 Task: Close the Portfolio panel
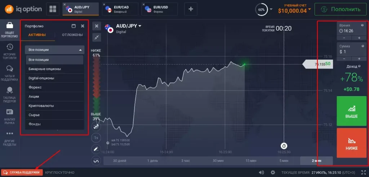pyautogui.click(x=83, y=26)
